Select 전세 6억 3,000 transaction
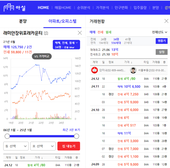Image resolution: width=170 pixels, height=168 pixels. coord(134,141)
